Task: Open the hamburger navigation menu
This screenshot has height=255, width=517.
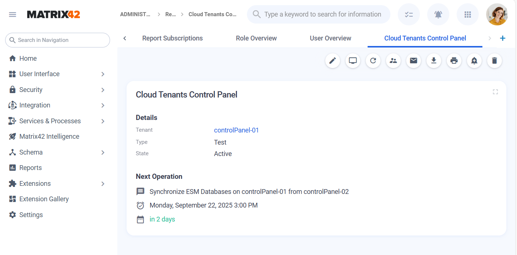Action: [13, 15]
